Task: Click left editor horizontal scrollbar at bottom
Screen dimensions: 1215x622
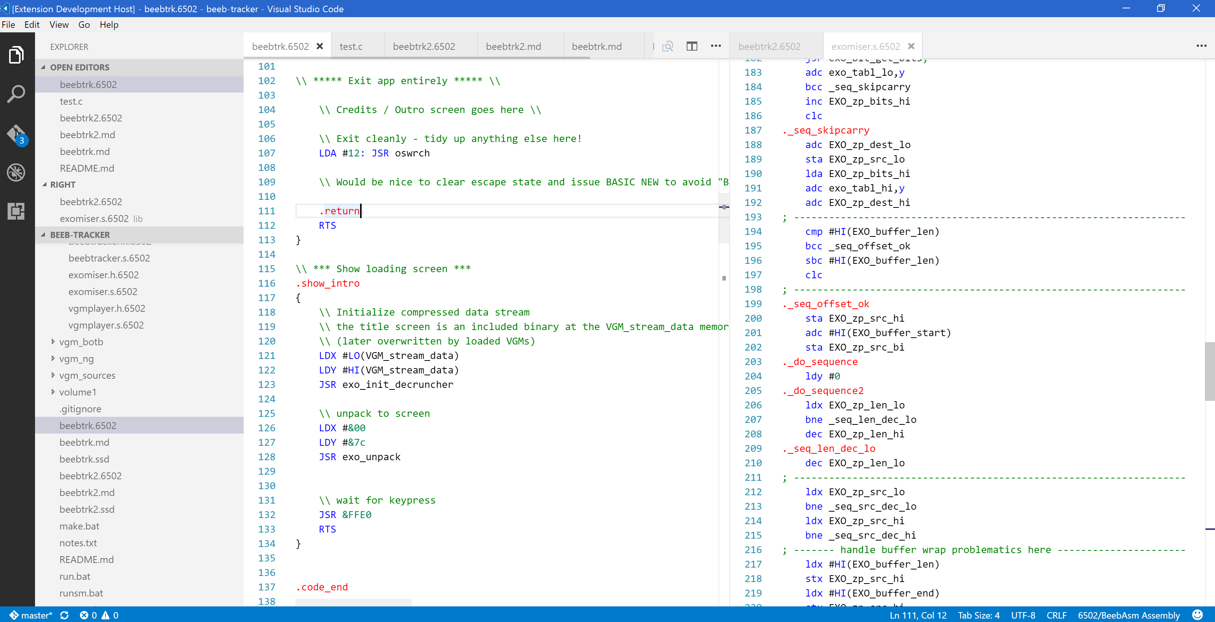Action: point(353,602)
